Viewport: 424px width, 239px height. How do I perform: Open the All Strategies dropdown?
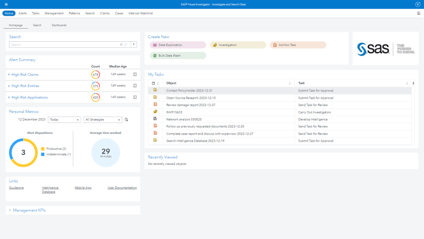(103, 119)
